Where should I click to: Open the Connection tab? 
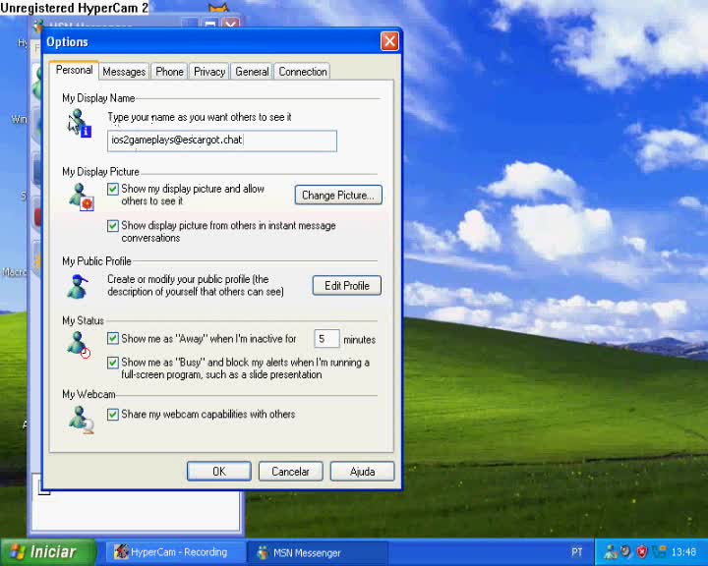(x=303, y=72)
